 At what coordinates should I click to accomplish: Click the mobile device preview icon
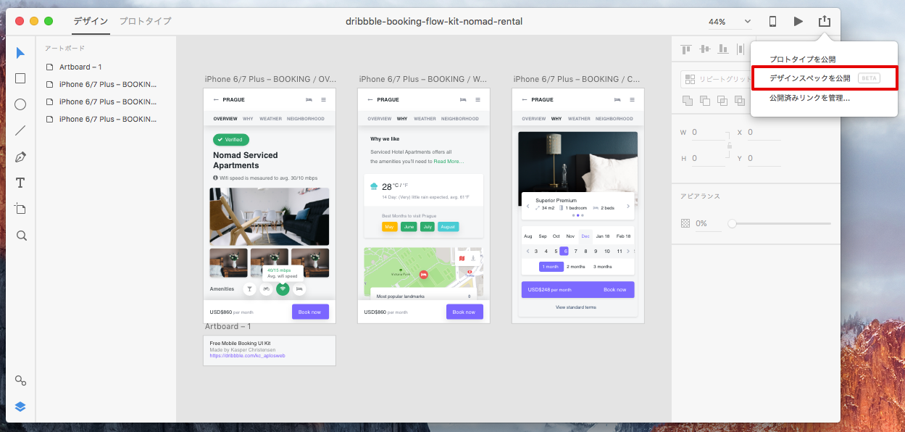[772, 21]
